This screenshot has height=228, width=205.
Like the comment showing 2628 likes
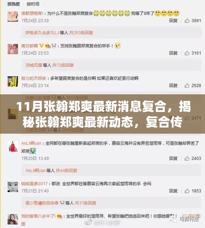pos(187,85)
